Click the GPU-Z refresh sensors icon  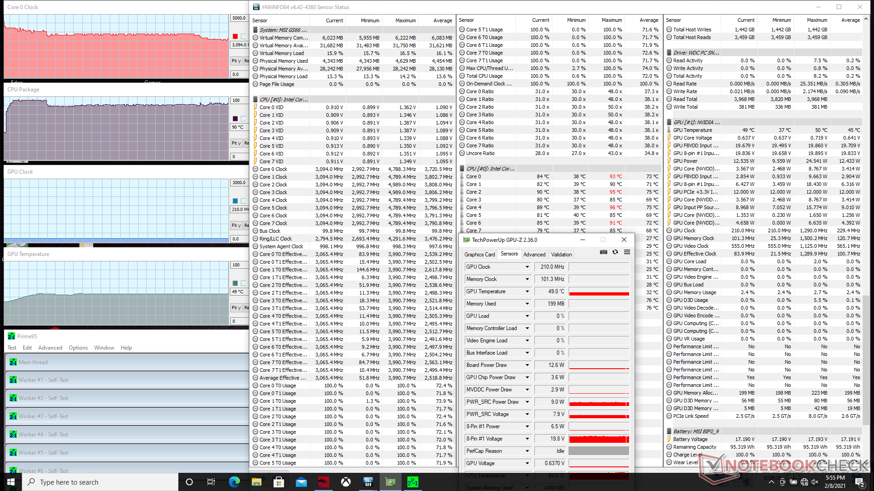615,252
